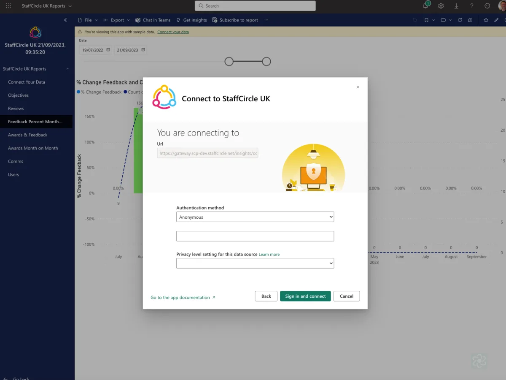Open the notifications bell
Screen dimensions: 506x380
426,6
